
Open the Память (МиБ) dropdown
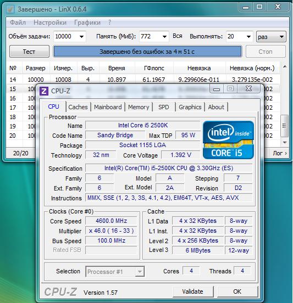point(164,37)
